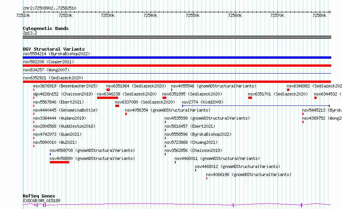Screen dimensions: 342x209
Task: Click nsv5723868 (Chuang2021) label
Action: (x=191, y=142)
